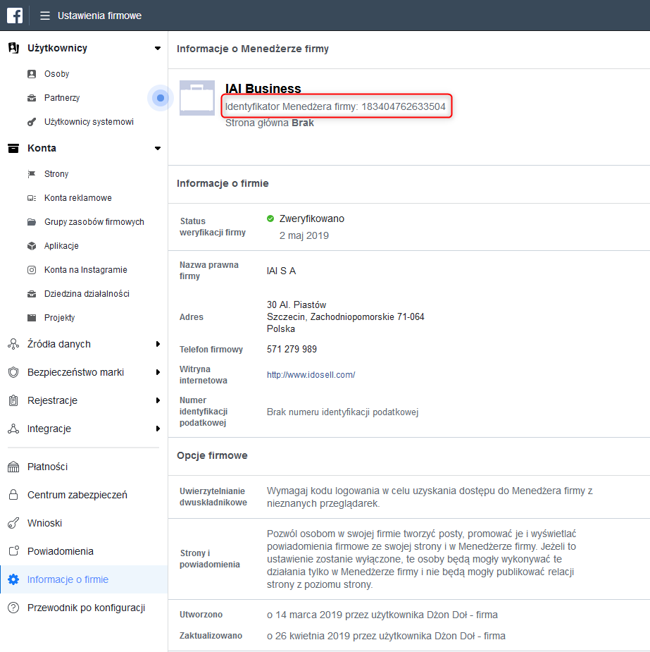Collapse the Użytkownicy section arrow
This screenshot has height=652, width=650.
tap(158, 48)
